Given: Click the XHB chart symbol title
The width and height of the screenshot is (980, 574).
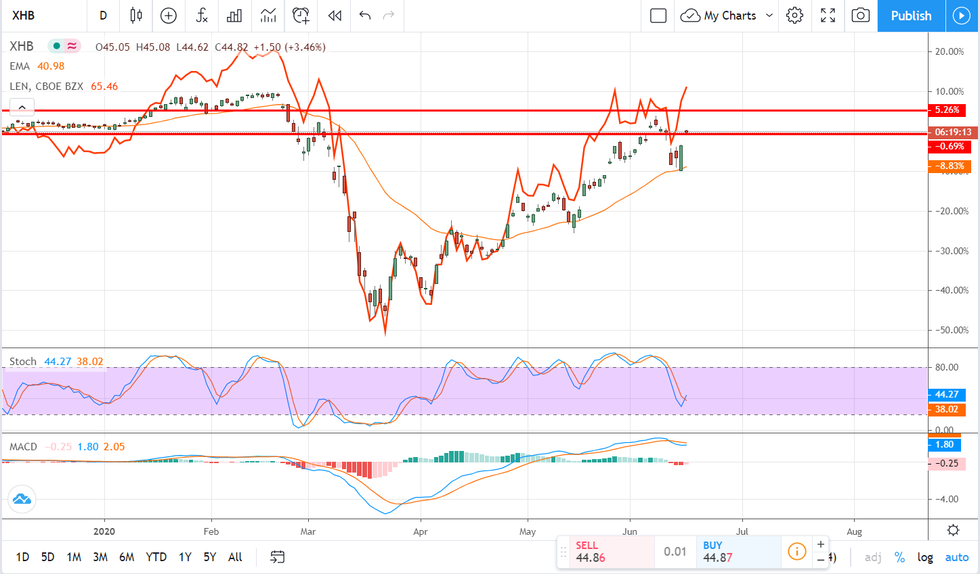Looking at the screenshot, I should 22,46.
